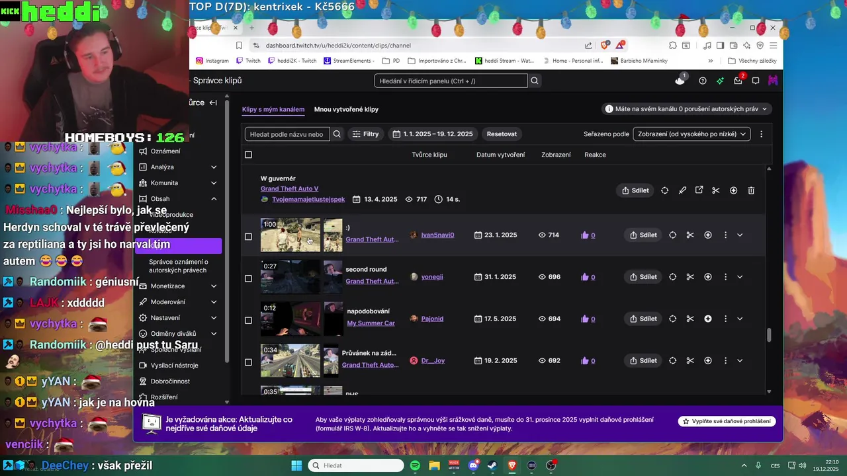Open Spotify from the taskbar

click(415, 465)
